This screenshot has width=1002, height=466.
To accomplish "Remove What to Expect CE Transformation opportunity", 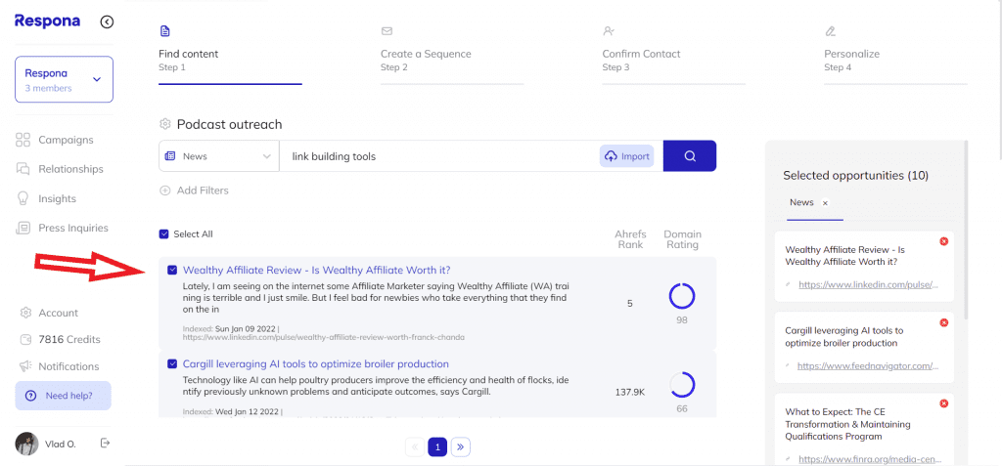I will [944, 403].
